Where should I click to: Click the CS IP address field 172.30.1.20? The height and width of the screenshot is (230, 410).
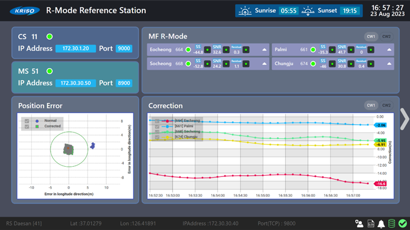tap(75, 49)
